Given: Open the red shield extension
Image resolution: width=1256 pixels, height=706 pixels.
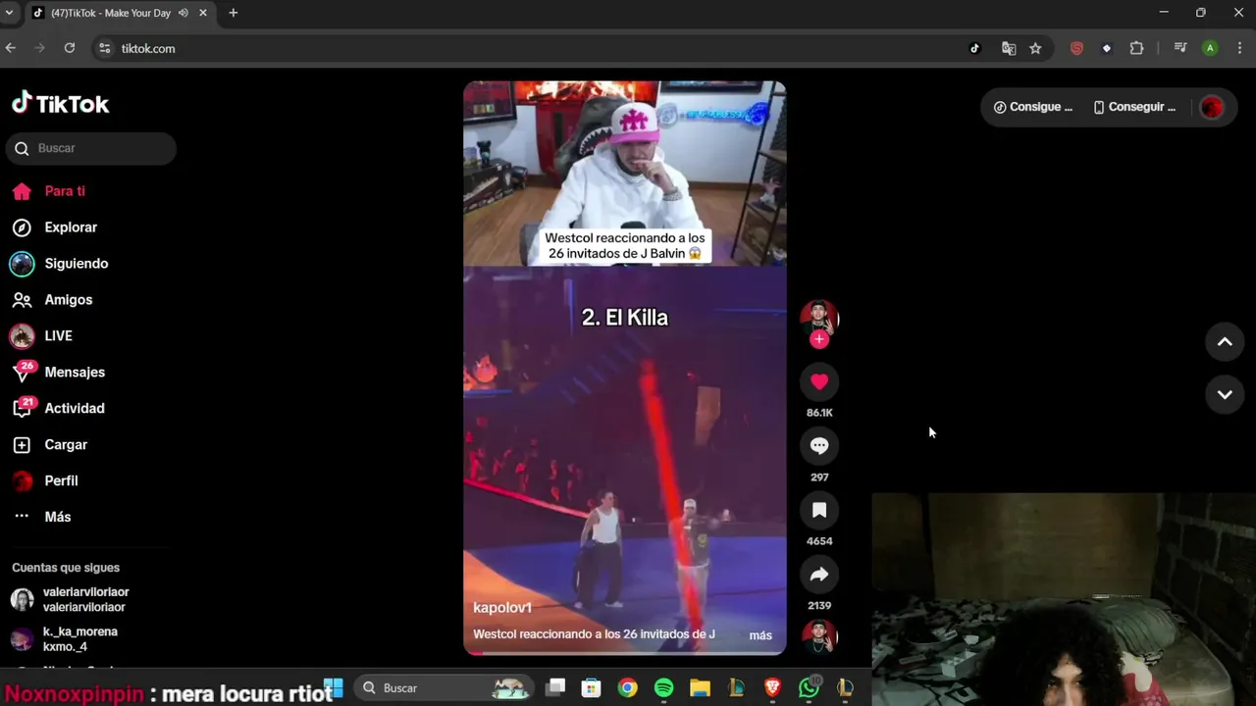Looking at the screenshot, I should 1076,48.
